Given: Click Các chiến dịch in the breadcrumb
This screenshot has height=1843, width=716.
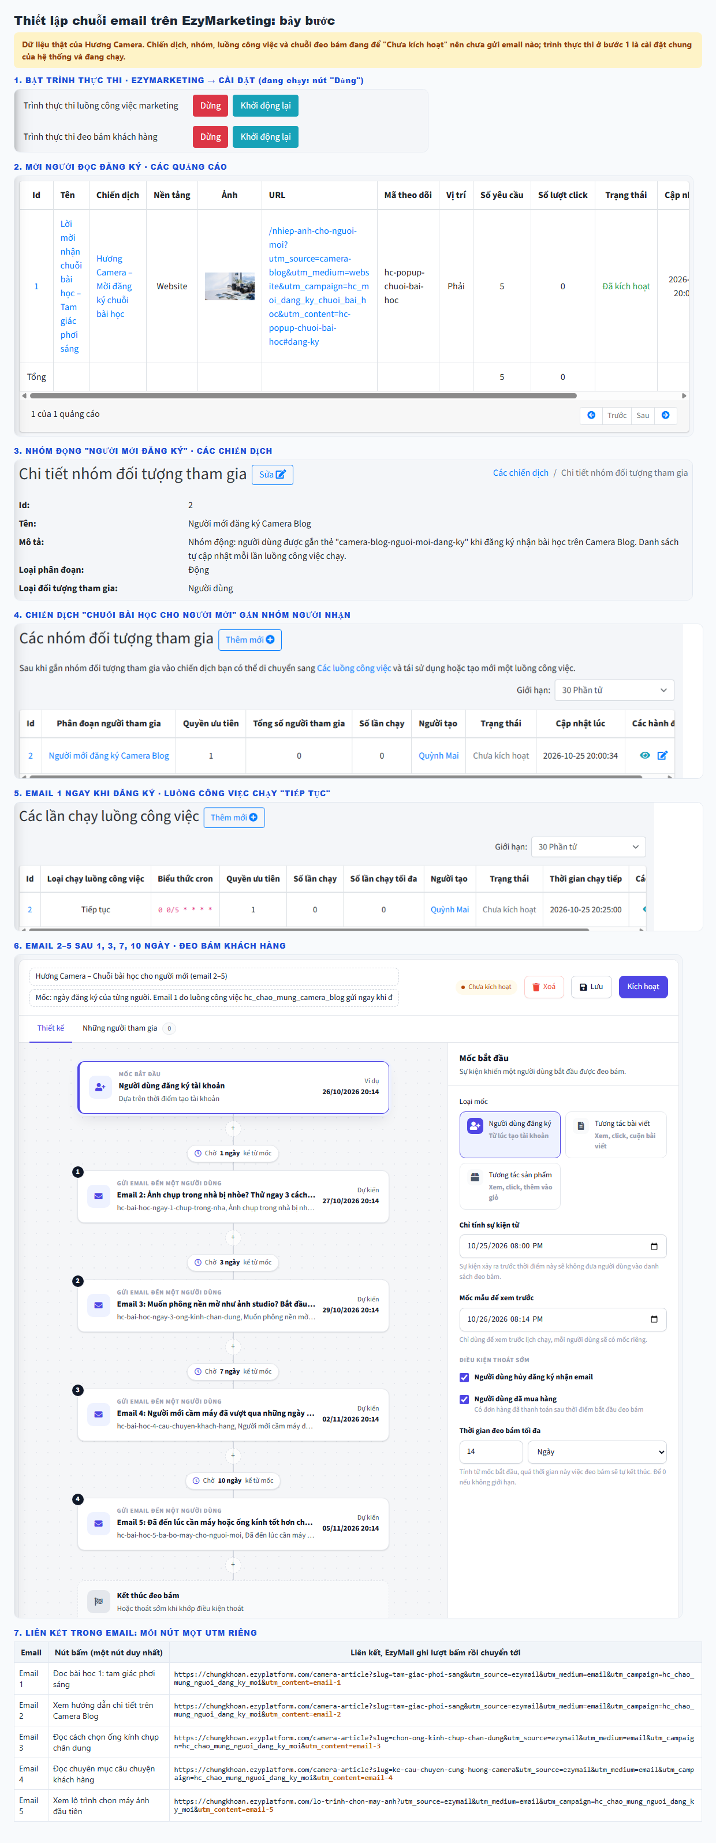Looking at the screenshot, I should click(521, 473).
